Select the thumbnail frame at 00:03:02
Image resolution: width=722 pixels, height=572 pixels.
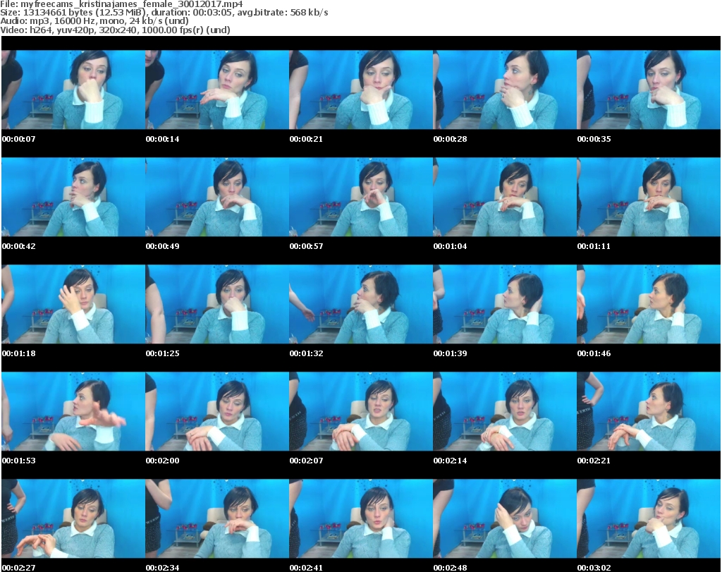coord(649,519)
